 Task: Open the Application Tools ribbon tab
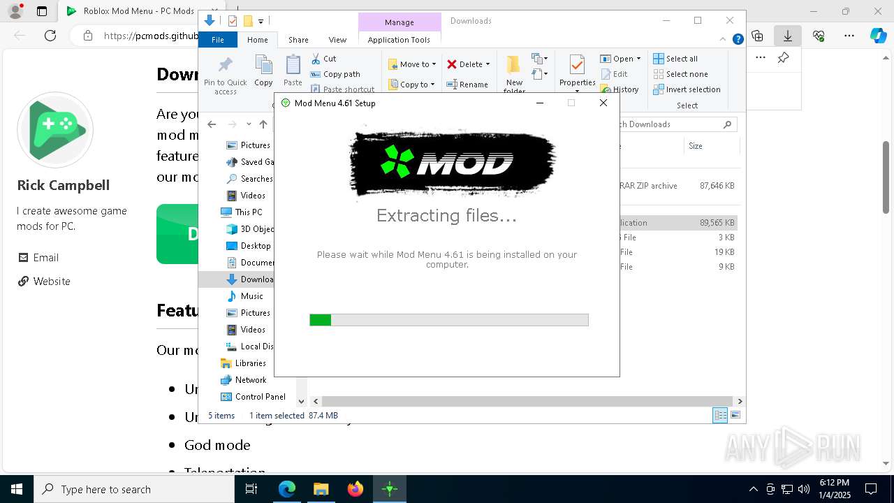(399, 40)
